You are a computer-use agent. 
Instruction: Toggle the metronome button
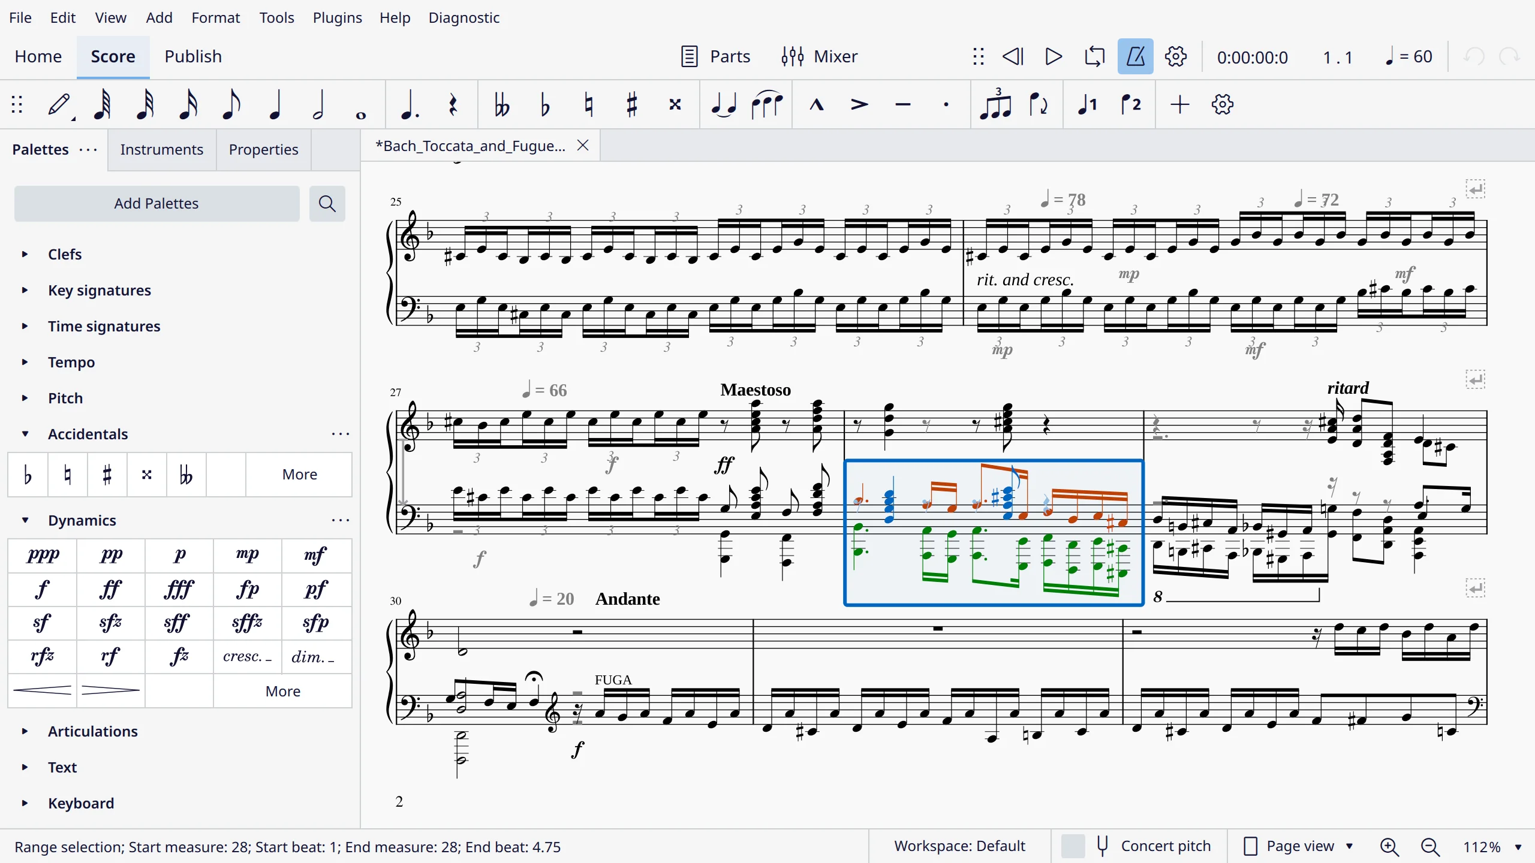click(x=1135, y=56)
